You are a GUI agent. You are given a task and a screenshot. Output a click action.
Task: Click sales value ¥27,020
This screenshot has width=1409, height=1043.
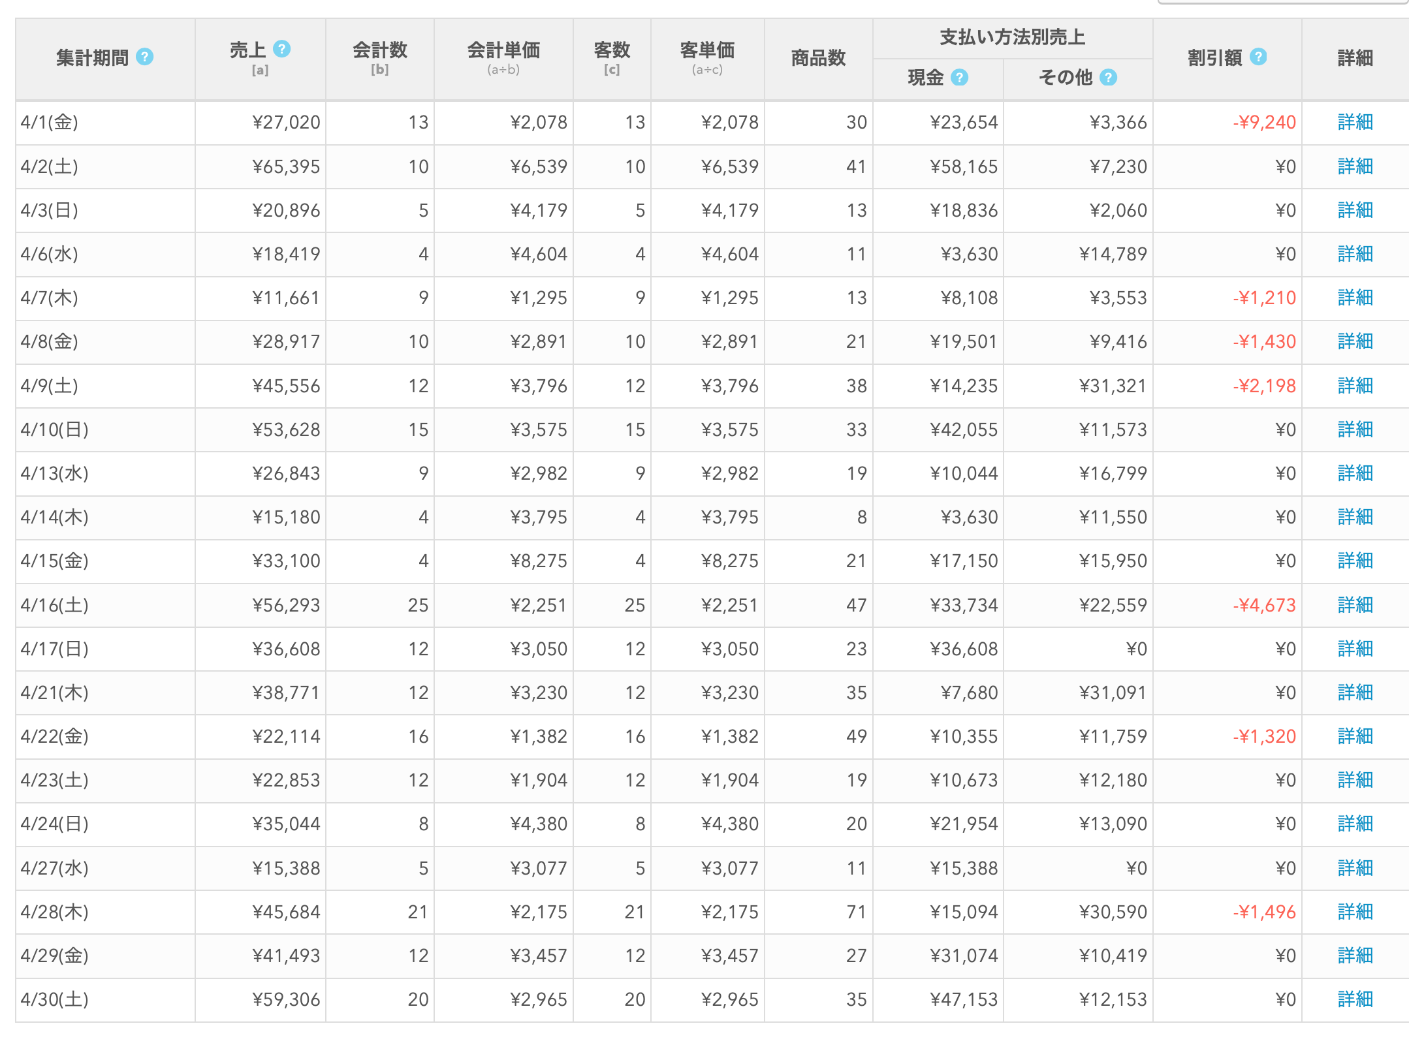pyautogui.click(x=286, y=122)
